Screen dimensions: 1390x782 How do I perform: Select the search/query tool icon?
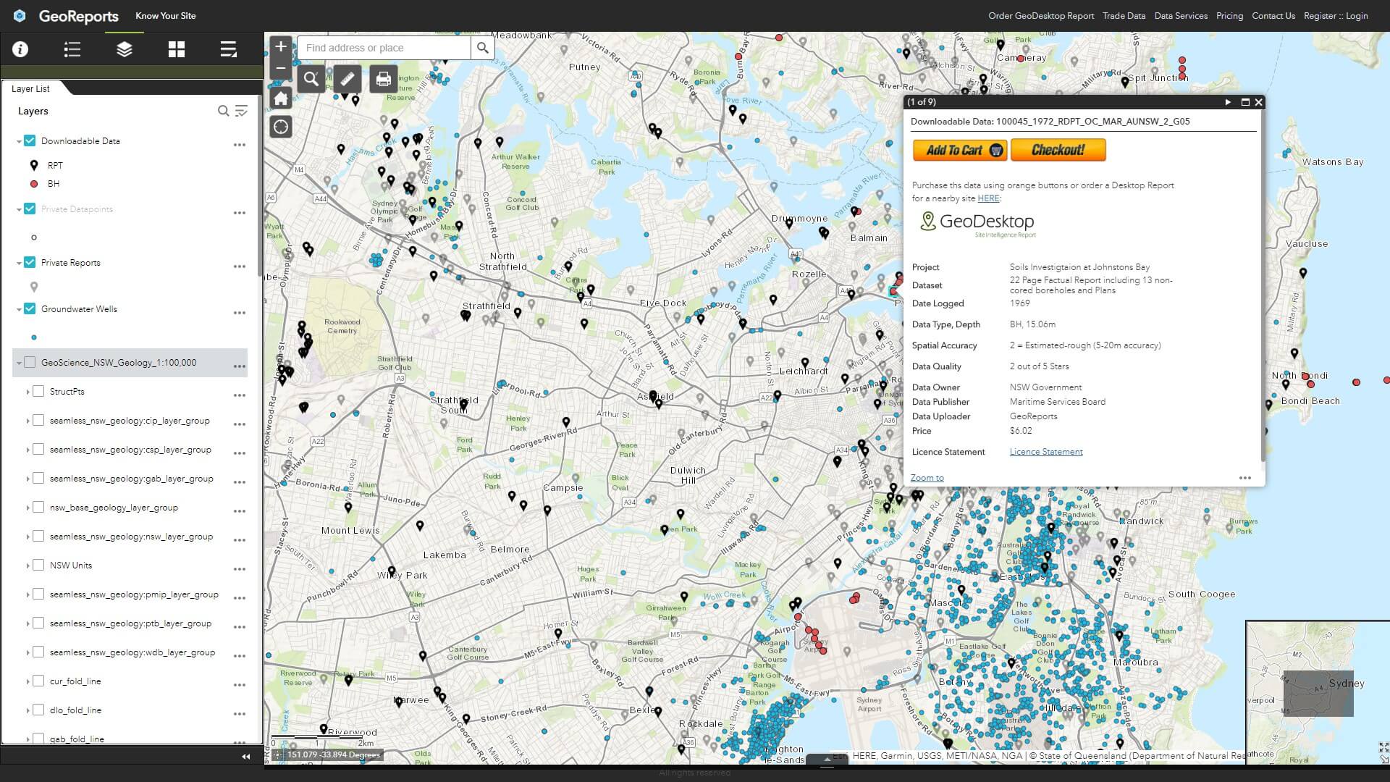(x=311, y=78)
